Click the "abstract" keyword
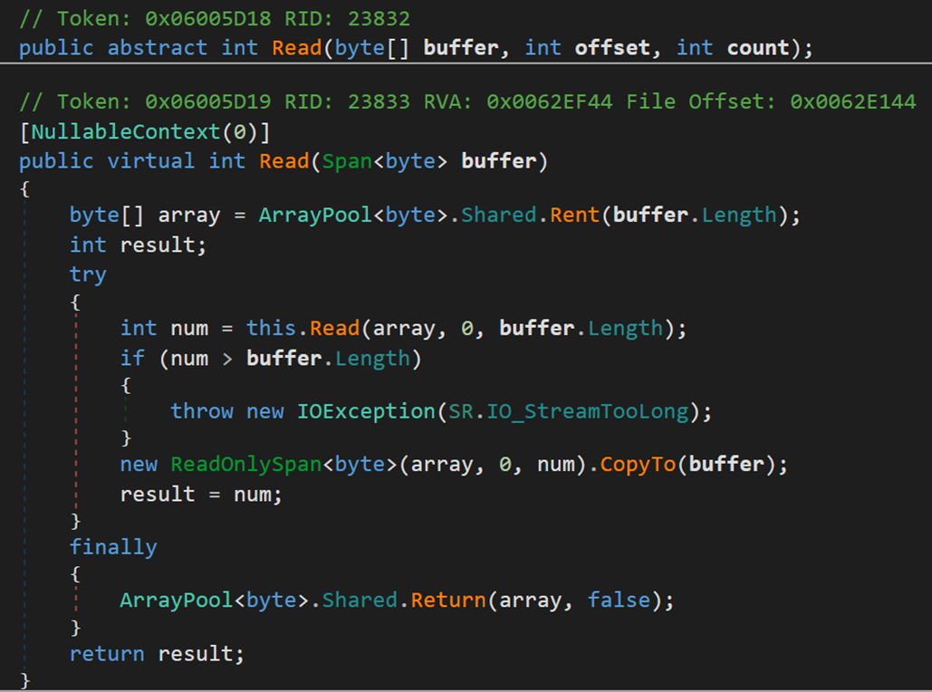 tap(158, 48)
